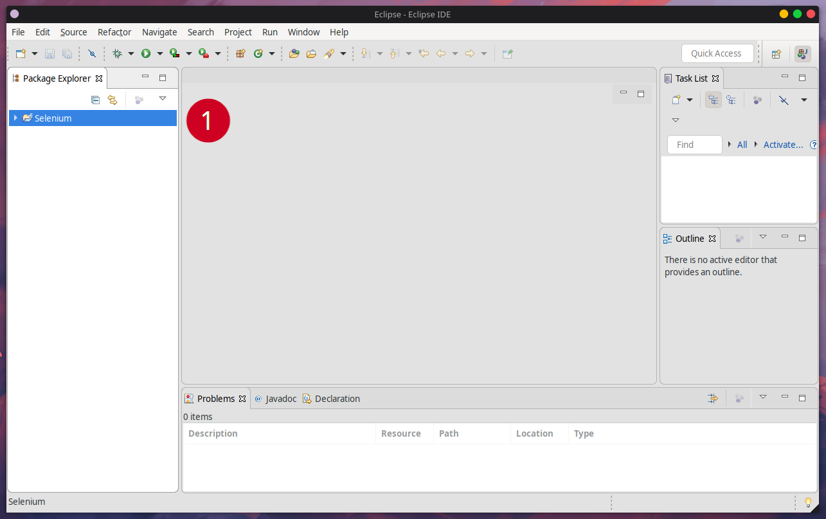
Task: Toggle Skip All Breakpoints in toolbar
Action: [92, 54]
